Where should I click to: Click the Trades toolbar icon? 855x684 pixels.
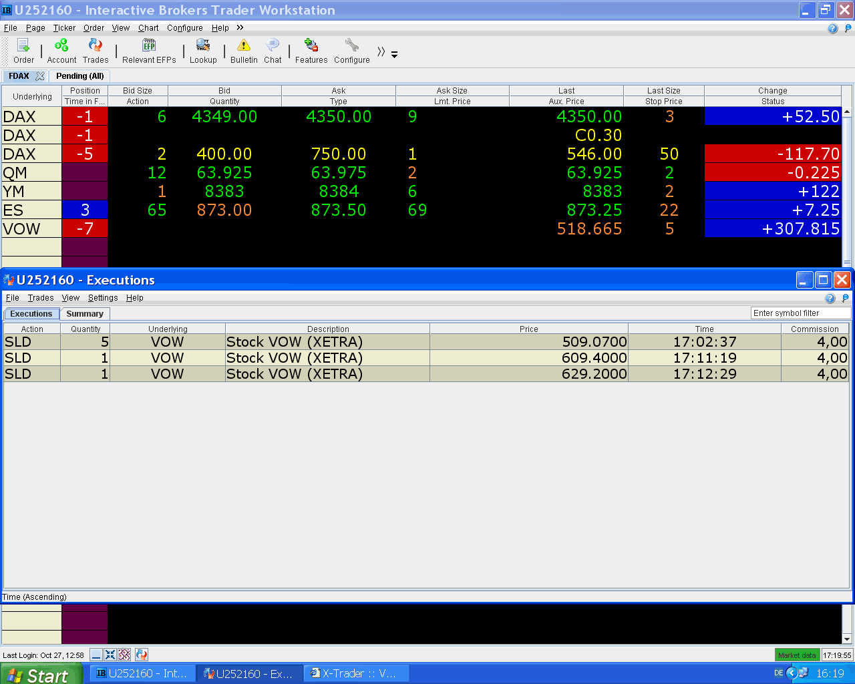click(x=96, y=51)
